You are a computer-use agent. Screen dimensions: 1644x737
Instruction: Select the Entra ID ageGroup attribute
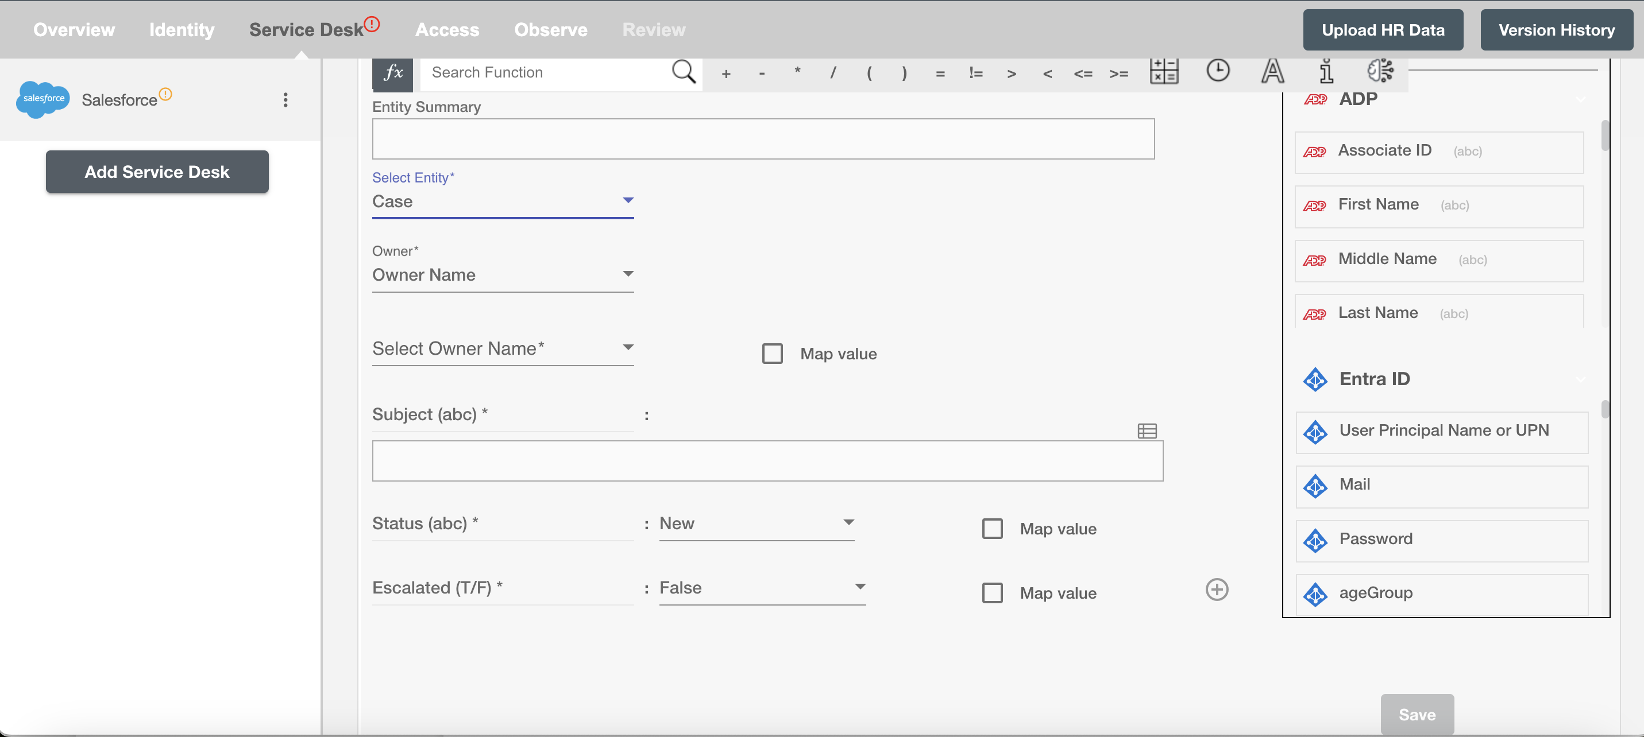tap(1442, 594)
